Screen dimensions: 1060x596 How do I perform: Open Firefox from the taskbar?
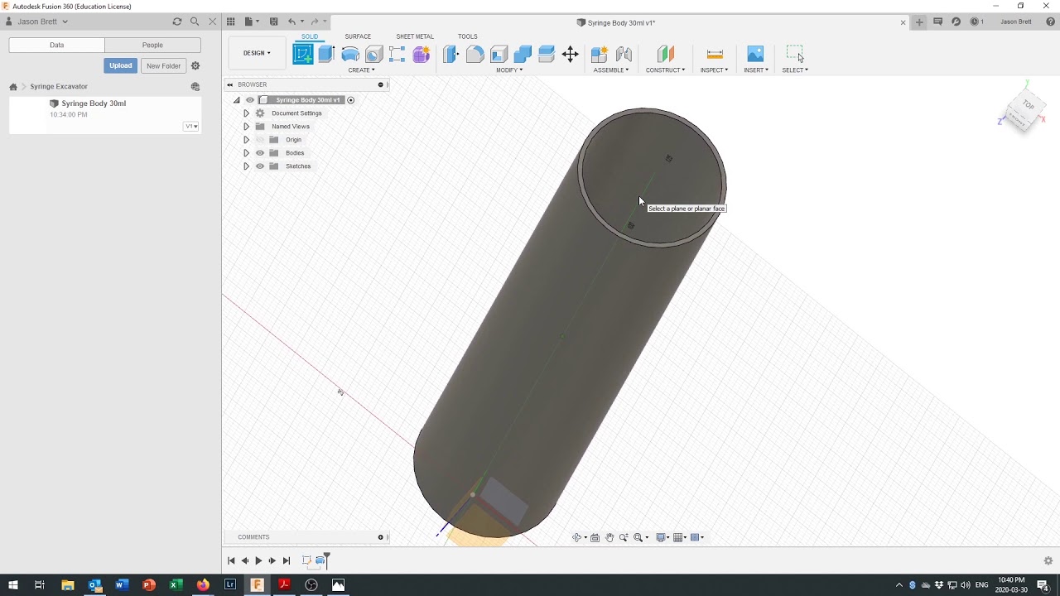click(x=203, y=584)
